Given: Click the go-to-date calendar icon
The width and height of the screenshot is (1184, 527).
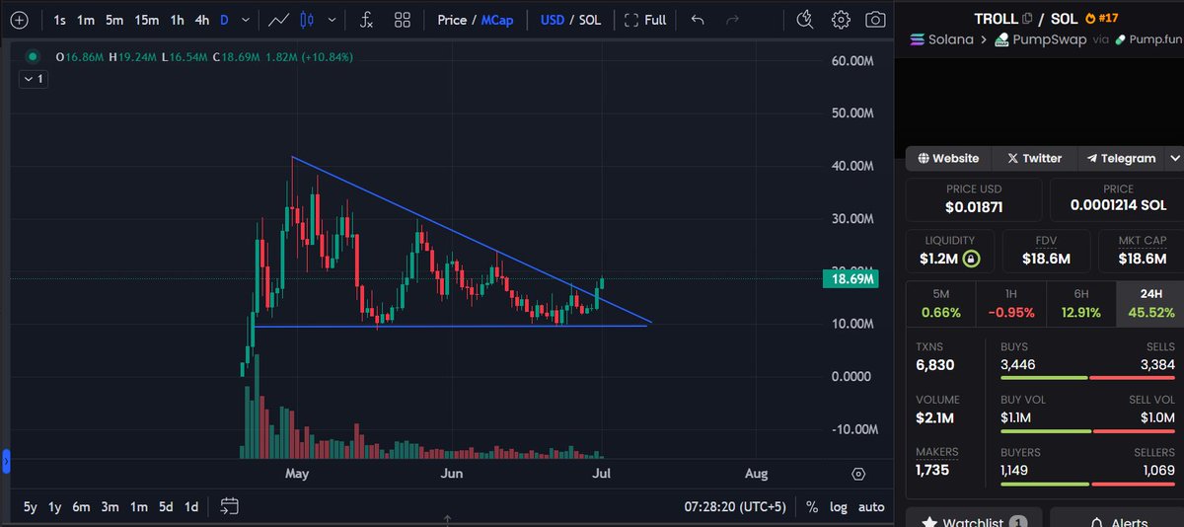Looking at the screenshot, I should tap(229, 506).
